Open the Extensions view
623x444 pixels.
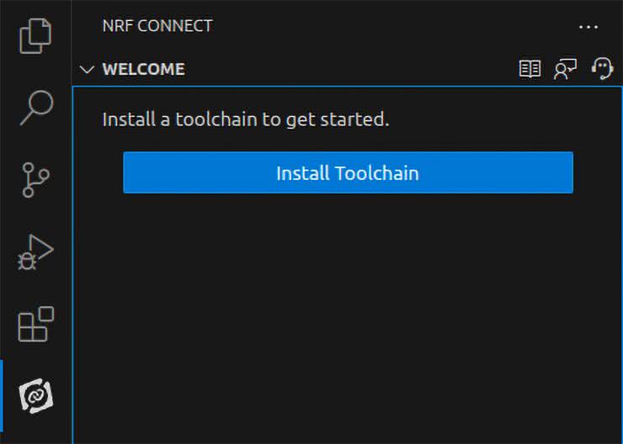pyautogui.click(x=35, y=324)
